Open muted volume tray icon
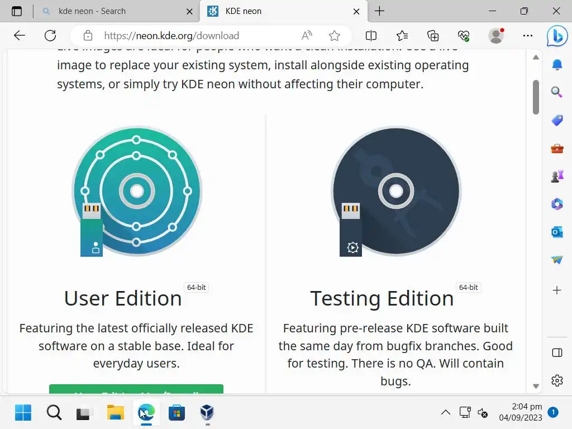The height and width of the screenshot is (429, 572). 483,413
